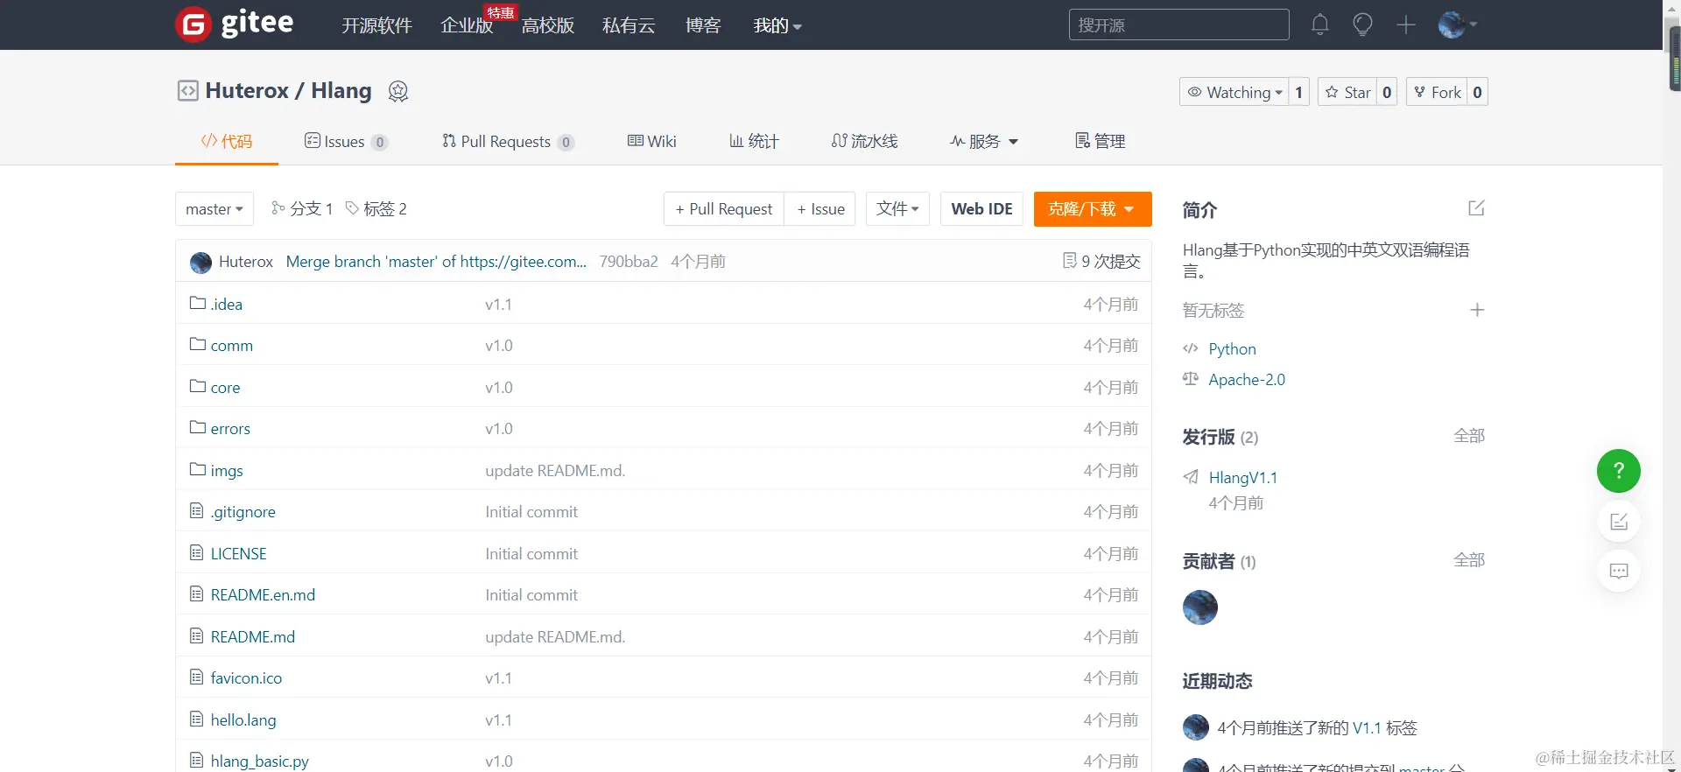Click 私有云 in the top navigation
1681x772 pixels.
point(629,25)
